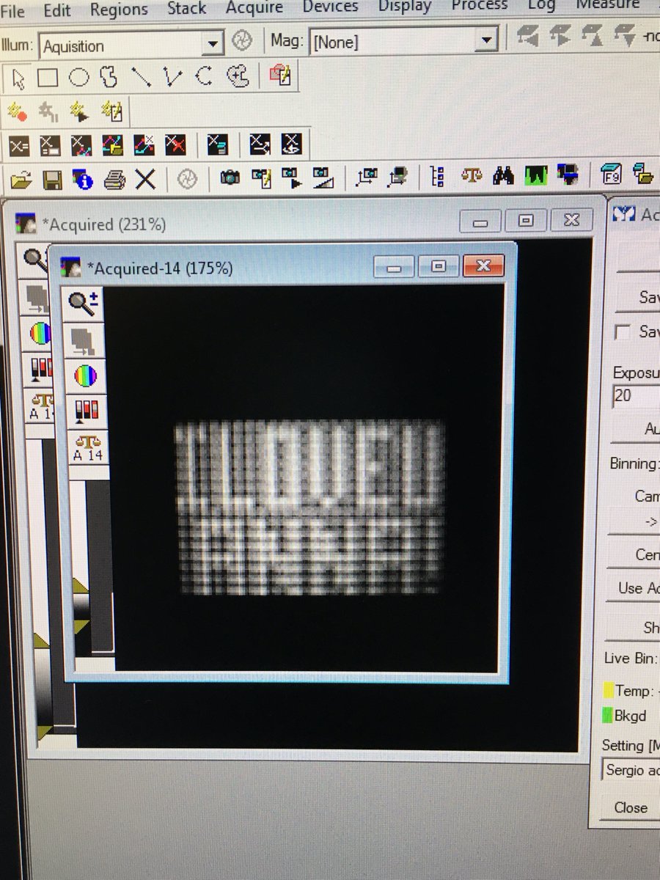This screenshot has height=880, width=660.
Task: Click the Close button in acquire panel
Action: 631,807
